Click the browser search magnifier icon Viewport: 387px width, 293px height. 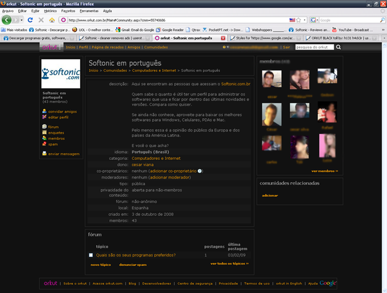382,20
